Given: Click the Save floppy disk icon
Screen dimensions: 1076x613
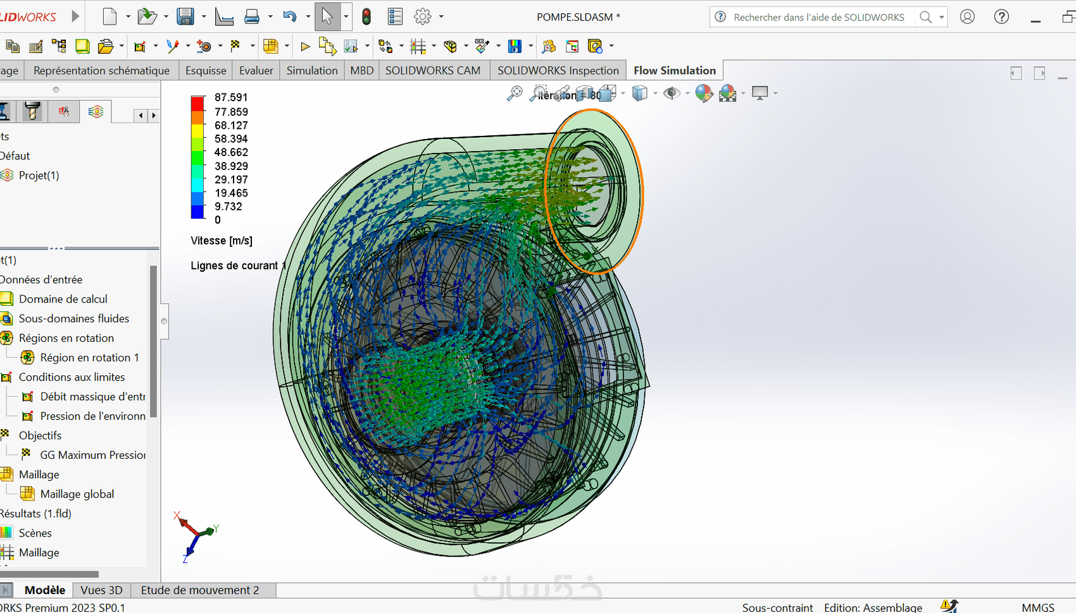Looking at the screenshot, I should click(x=185, y=16).
